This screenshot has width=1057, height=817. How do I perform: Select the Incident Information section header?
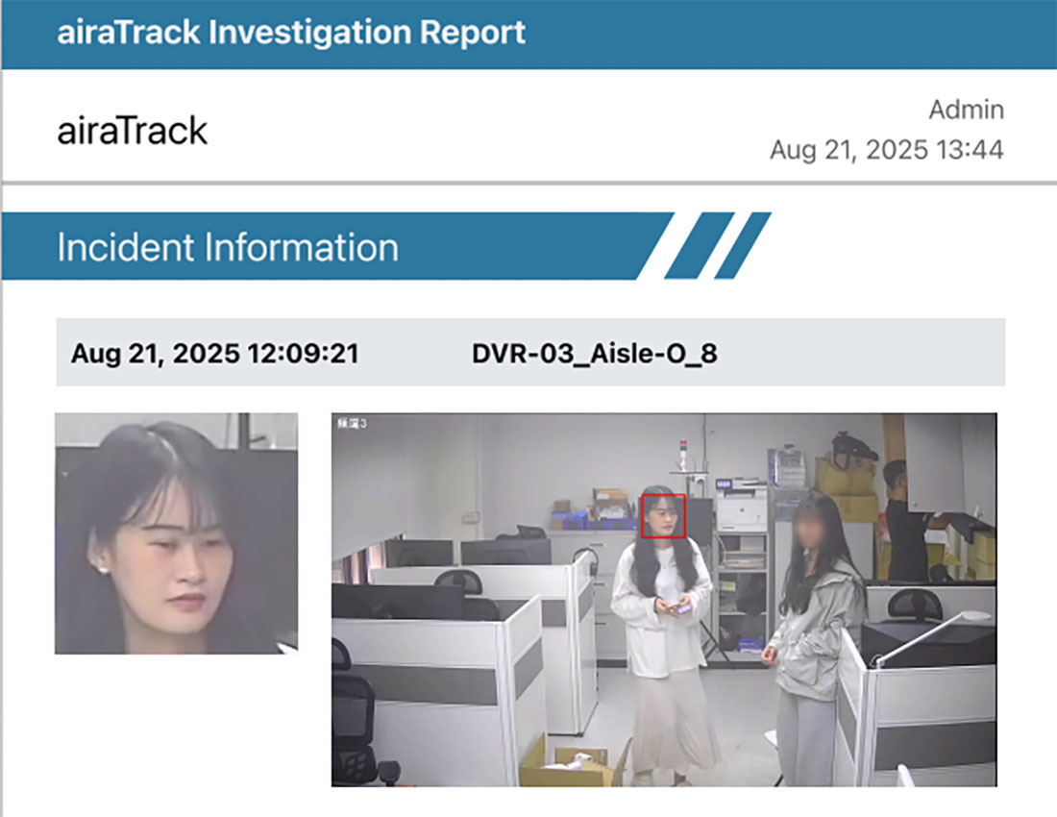[x=228, y=247]
